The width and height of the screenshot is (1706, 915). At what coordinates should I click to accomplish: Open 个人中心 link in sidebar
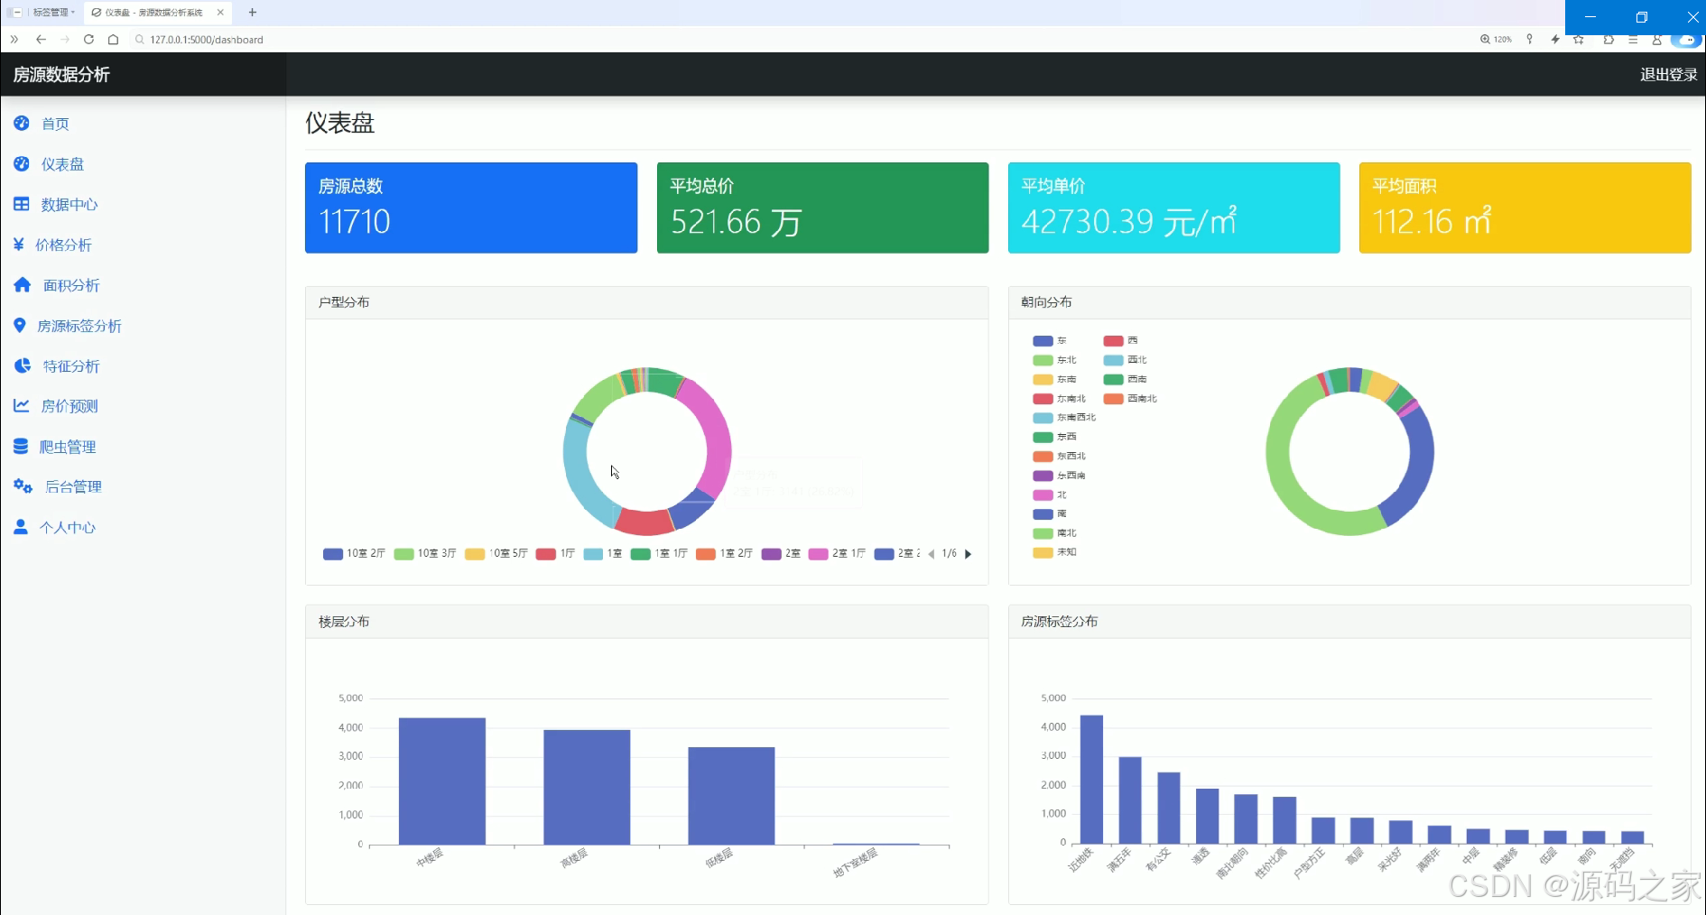click(68, 528)
